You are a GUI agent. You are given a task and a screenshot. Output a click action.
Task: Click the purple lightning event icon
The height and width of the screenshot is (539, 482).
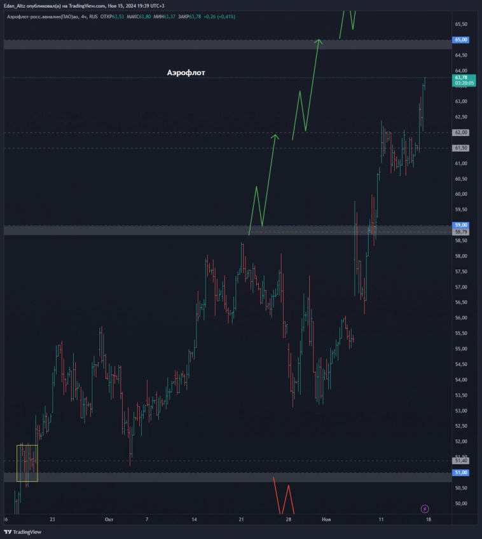point(425,508)
